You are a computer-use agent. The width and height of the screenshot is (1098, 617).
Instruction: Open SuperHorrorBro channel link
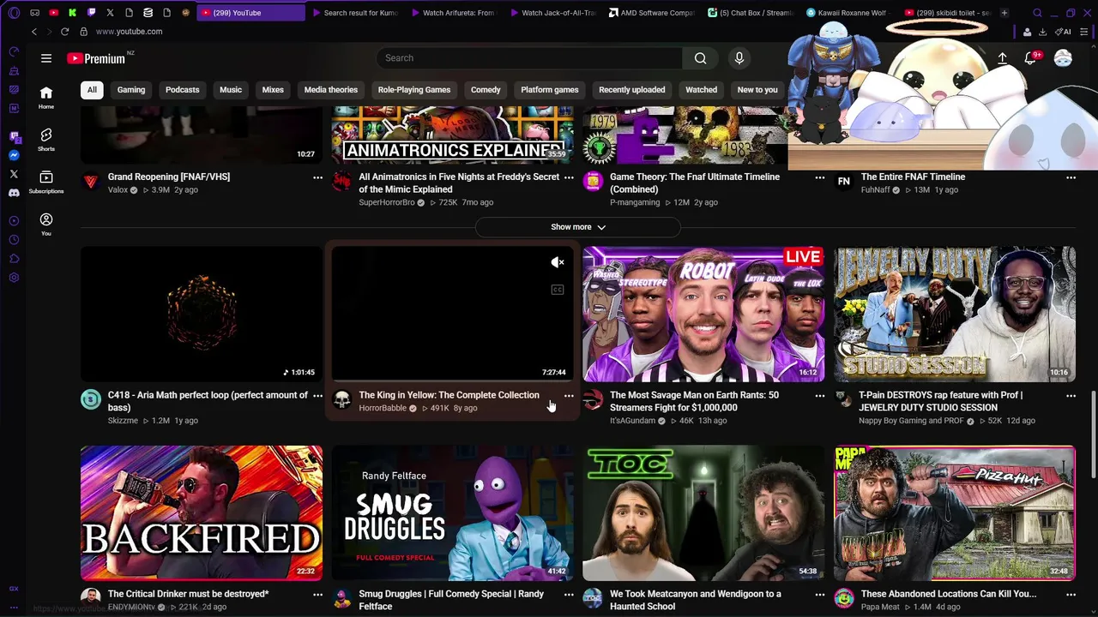click(387, 202)
